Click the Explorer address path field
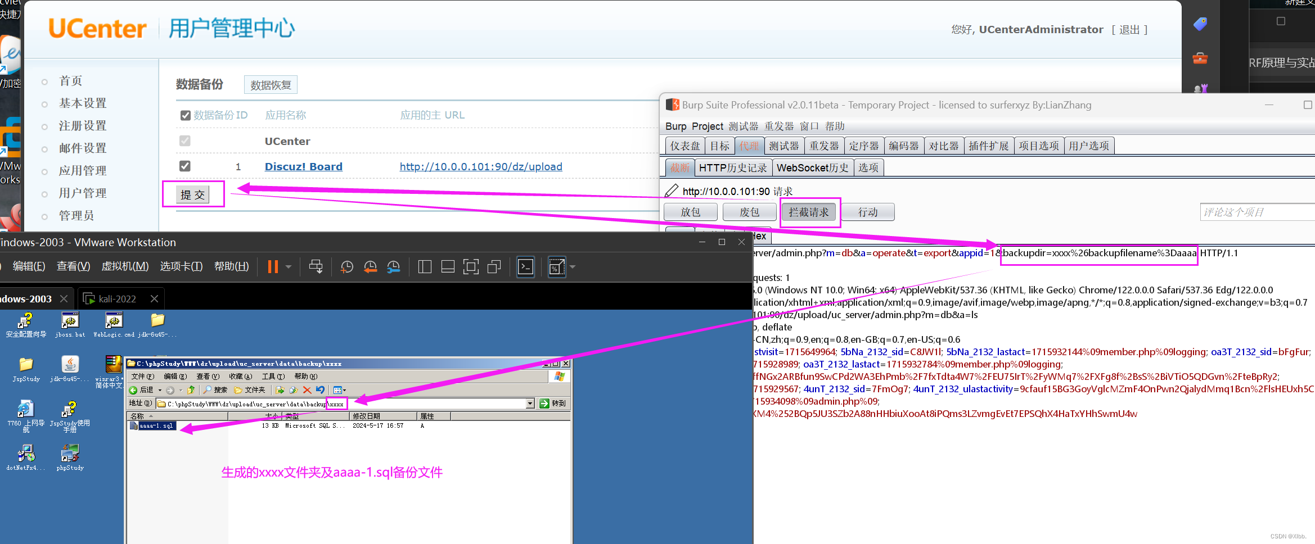 [340, 404]
